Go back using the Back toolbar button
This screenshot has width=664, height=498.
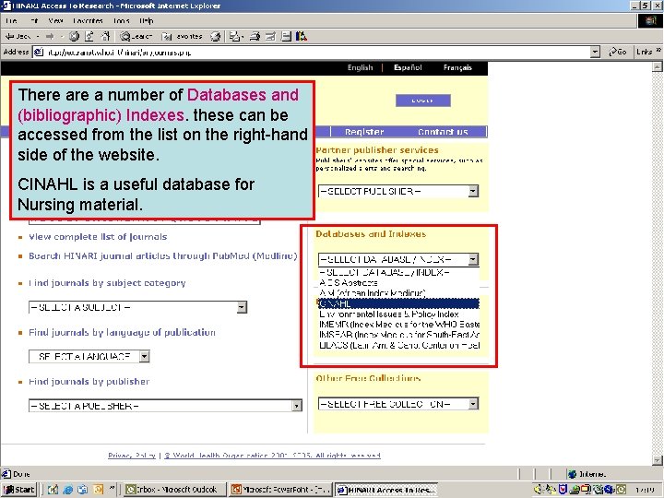tap(18, 37)
